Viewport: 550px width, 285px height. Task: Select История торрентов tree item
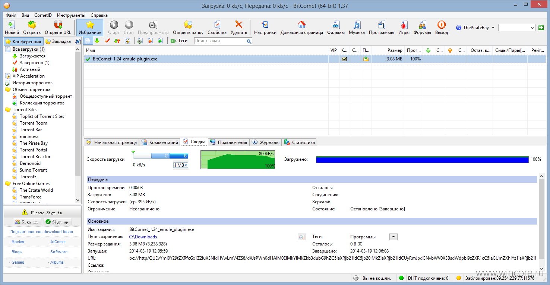(32, 83)
